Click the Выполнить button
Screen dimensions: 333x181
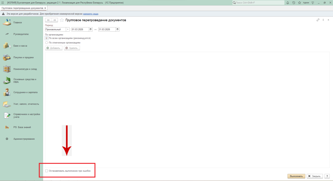(296, 176)
